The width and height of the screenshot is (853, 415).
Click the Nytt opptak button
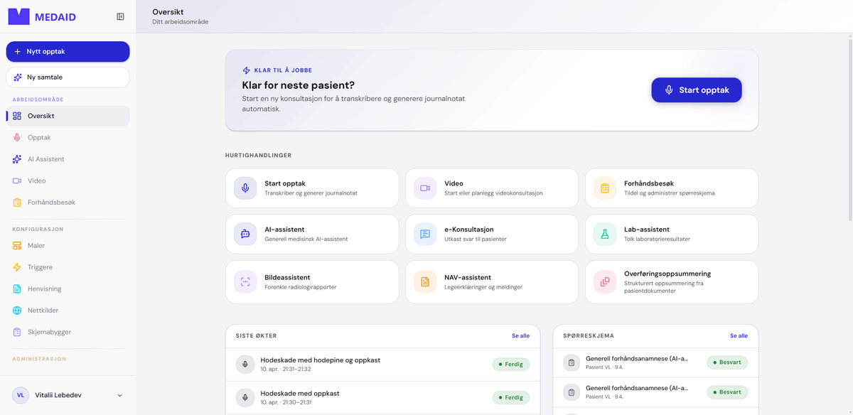click(68, 52)
